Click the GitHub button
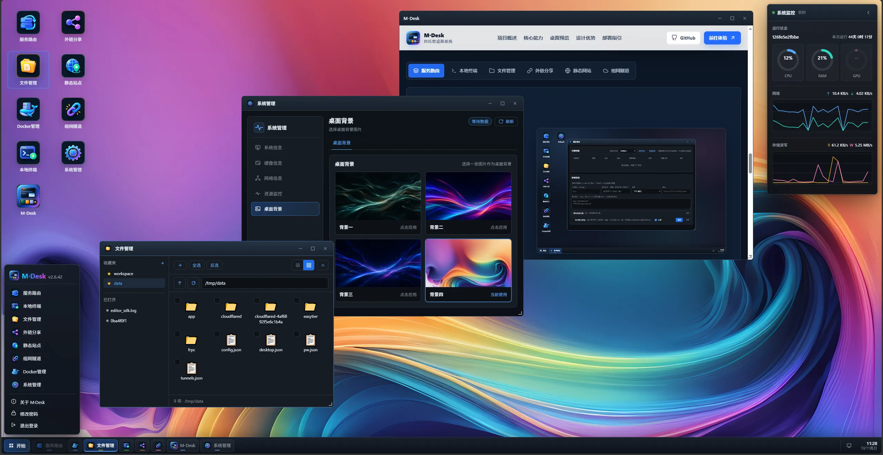Screen dimensions: 883x455 [x=683, y=38]
